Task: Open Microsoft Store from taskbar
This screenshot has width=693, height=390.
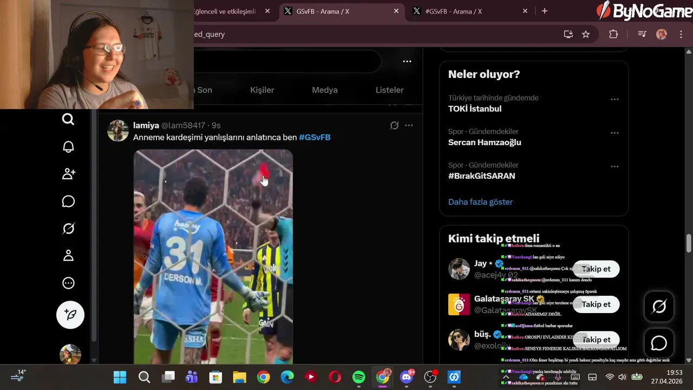Action: [215, 377]
